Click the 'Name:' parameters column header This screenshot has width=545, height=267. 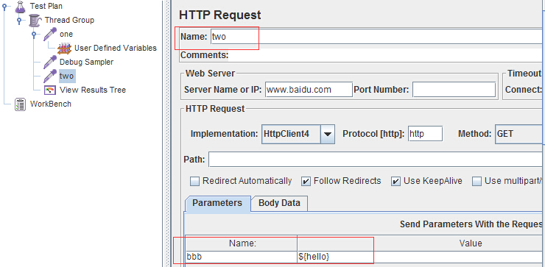(x=242, y=243)
